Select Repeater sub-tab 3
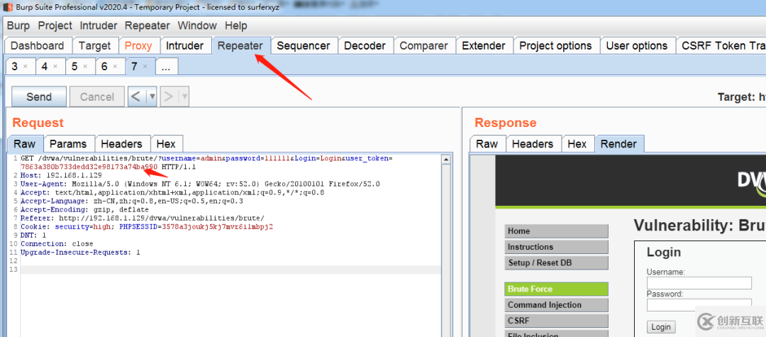 (x=15, y=67)
